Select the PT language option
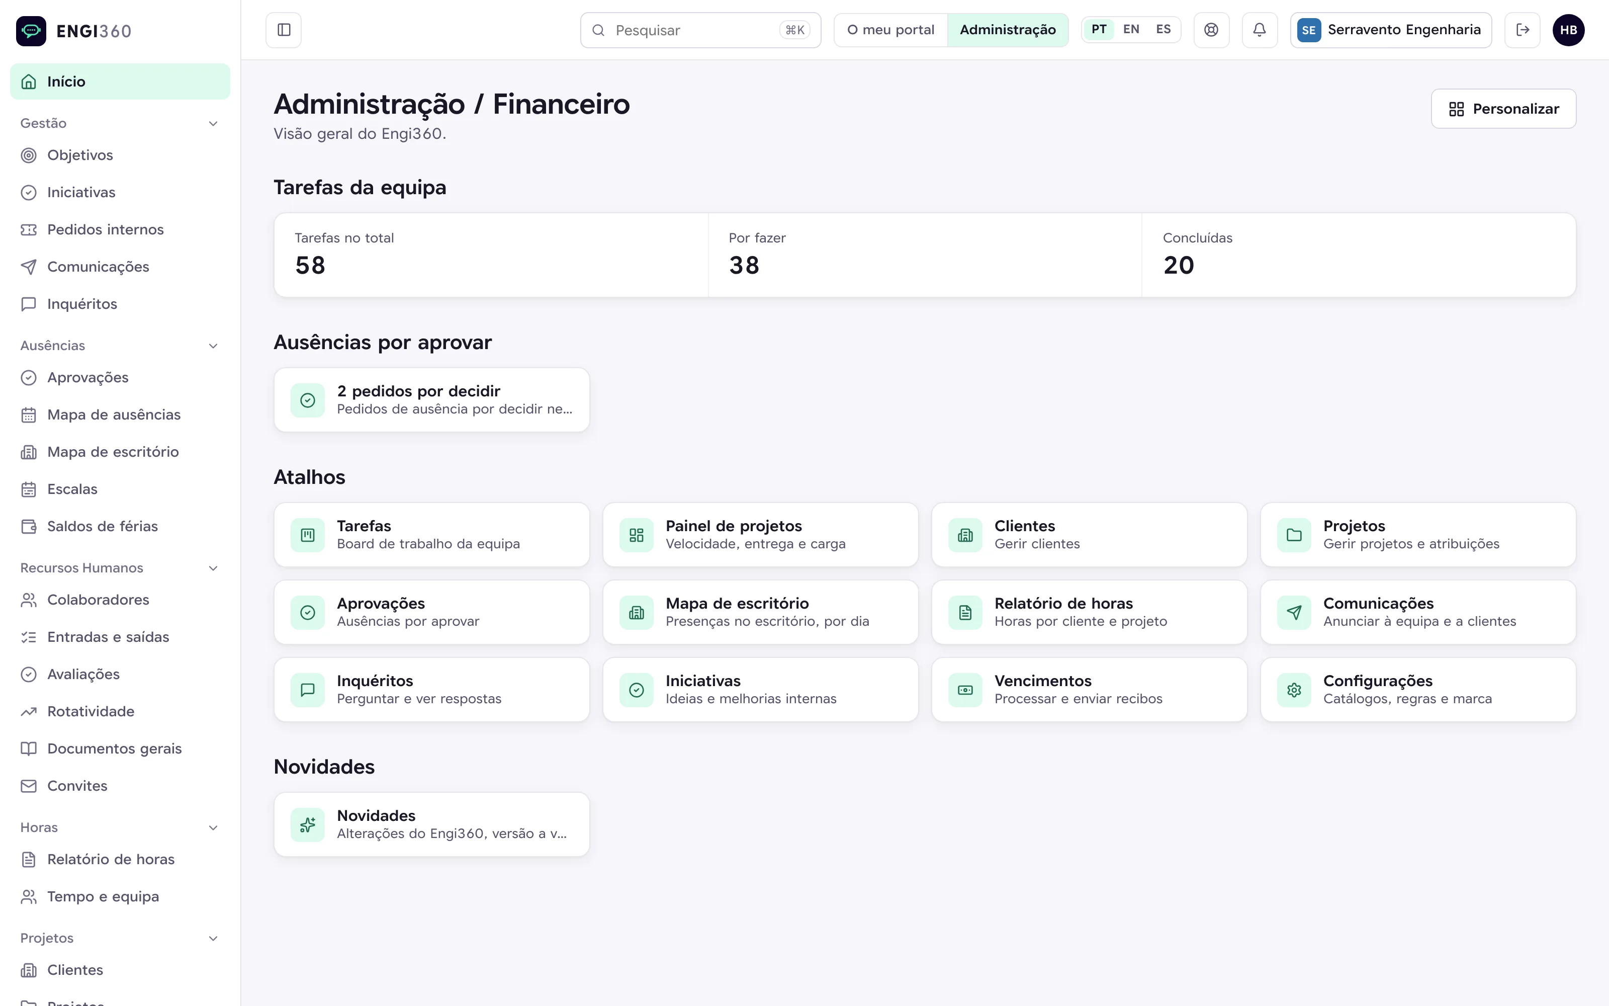1609x1006 pixels. click(x=1098, y=29)
